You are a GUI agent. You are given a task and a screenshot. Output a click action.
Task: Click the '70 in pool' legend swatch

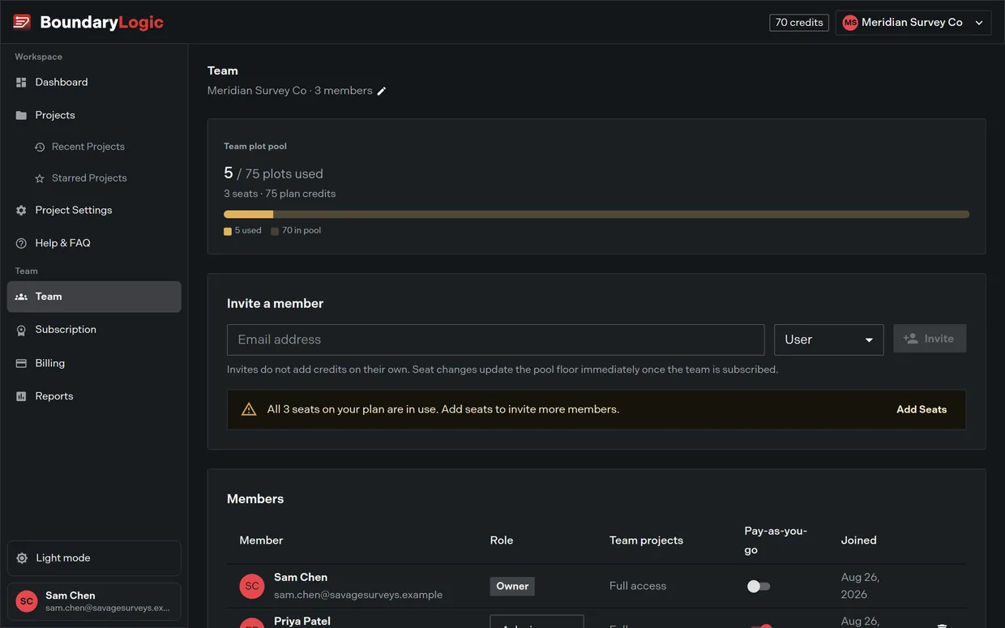click(275, 232)
